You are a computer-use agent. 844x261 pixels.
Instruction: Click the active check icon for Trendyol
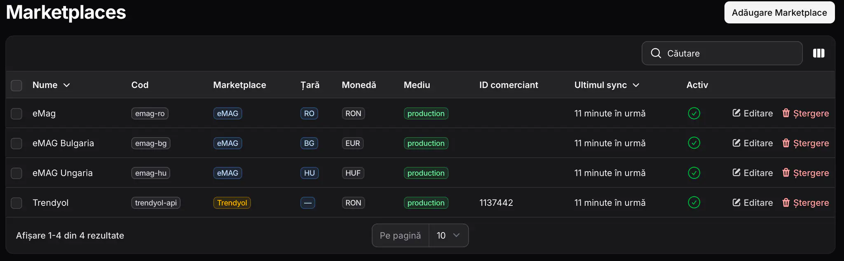coord(694,203)
